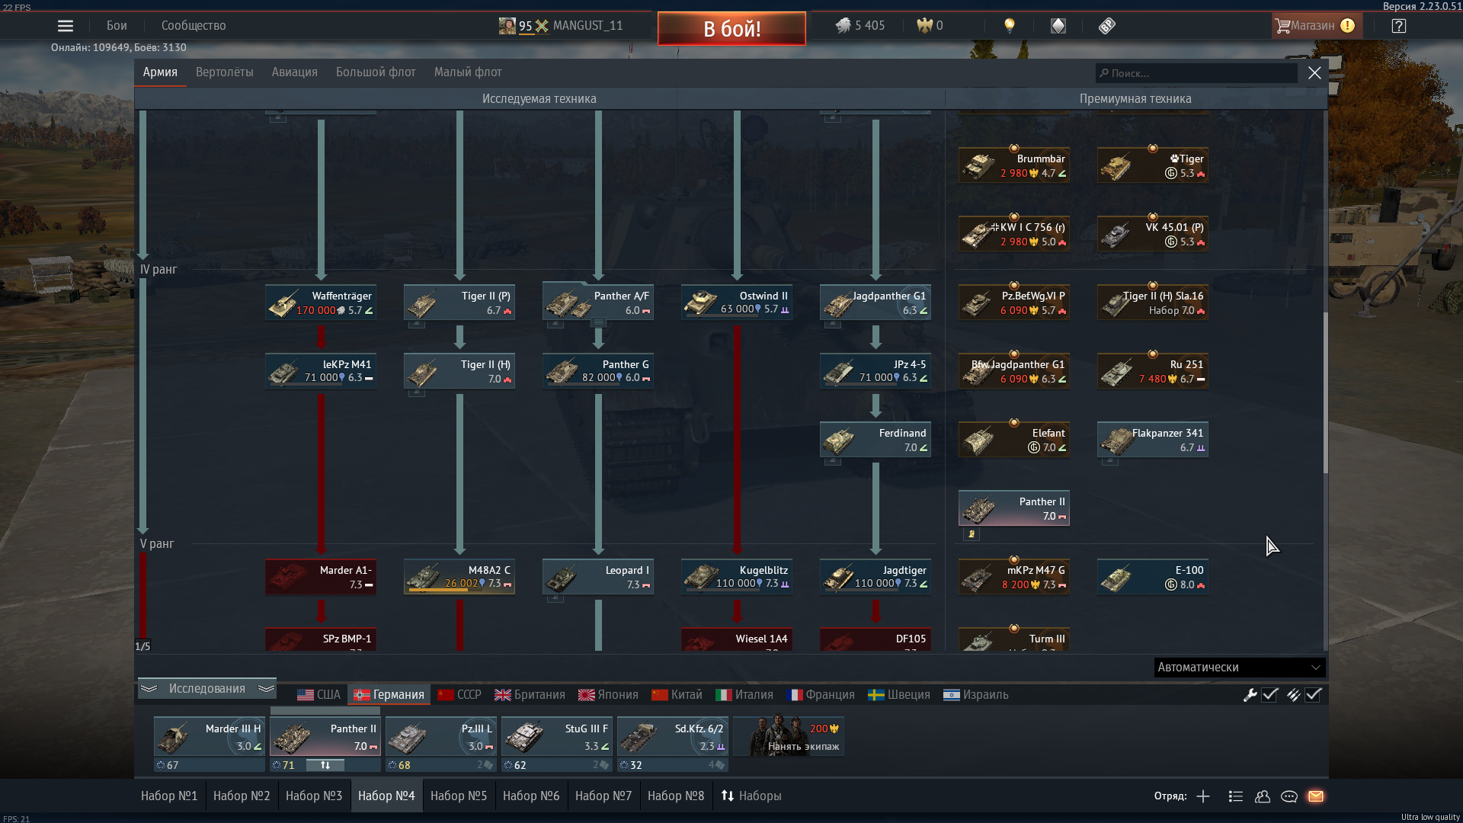The width and height of the screenshot is (1463, 823).
Task: Click the silver lions balance 5 405
Action: click(860, 26)
